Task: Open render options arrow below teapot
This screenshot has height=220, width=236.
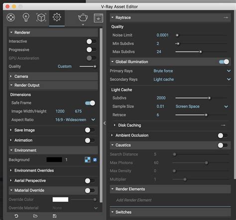Action: pyautogui.click(x=83, y=24)
